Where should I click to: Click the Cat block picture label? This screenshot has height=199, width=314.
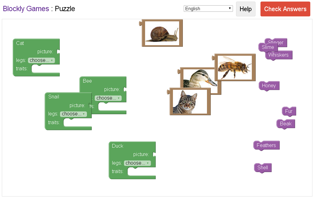pos(45,52)
